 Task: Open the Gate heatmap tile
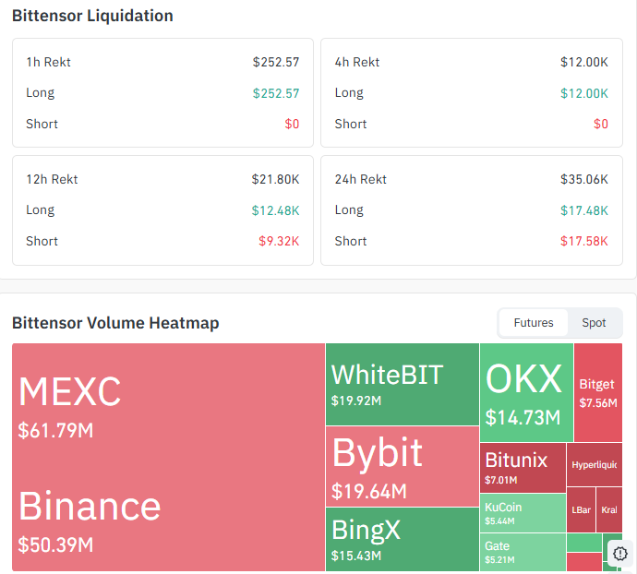(523, 552)
